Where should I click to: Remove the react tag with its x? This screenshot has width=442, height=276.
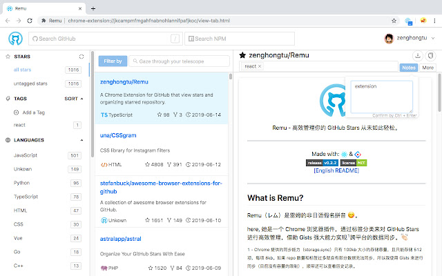[x=260, y=66]
